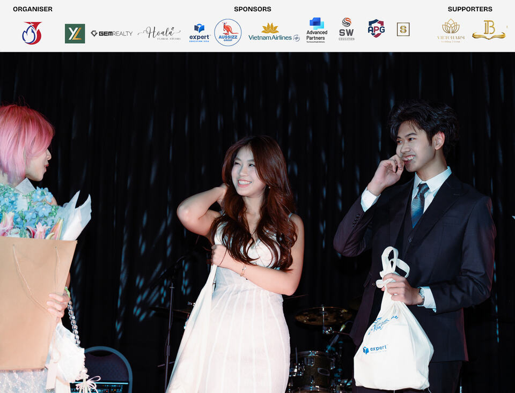This screenshot has width=515, height=393.
Task: Click the organiser's red and blue flame logo
Action: 32,33
